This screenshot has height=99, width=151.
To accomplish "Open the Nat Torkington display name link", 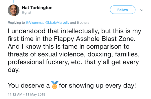I will [x=37, y=8].
